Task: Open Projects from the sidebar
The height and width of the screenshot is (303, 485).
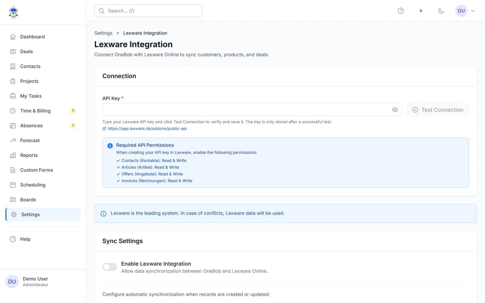Action: pos(43,81)
